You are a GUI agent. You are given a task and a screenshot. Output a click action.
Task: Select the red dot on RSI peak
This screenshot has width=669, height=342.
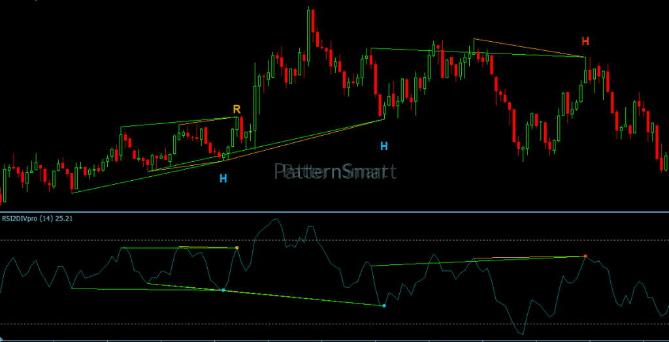[585, 256]
